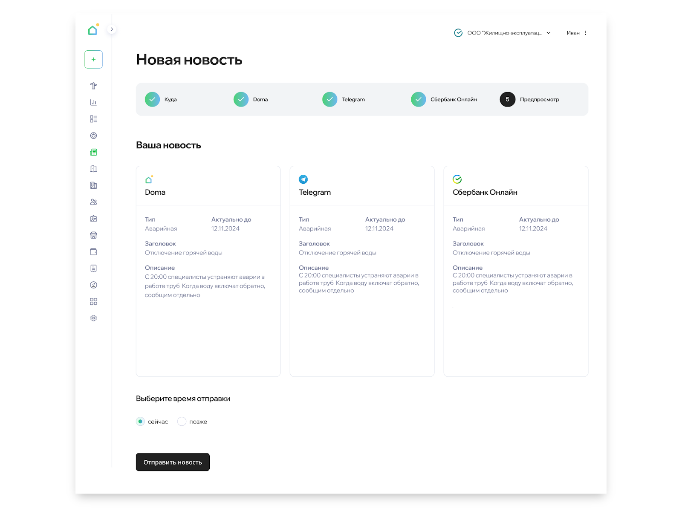The image size is (682, 508).
Task: Click the Telegram logo icon on preview card
Action: click(x=303, y=179)
